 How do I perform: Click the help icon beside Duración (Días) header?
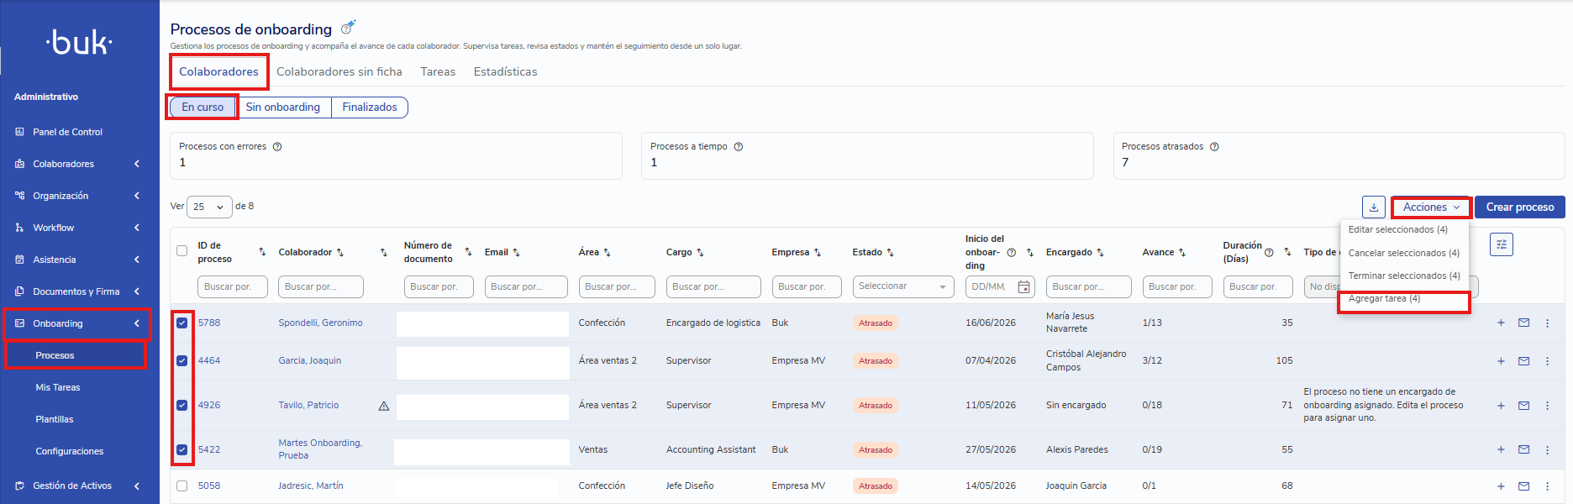click(1269, 252)
